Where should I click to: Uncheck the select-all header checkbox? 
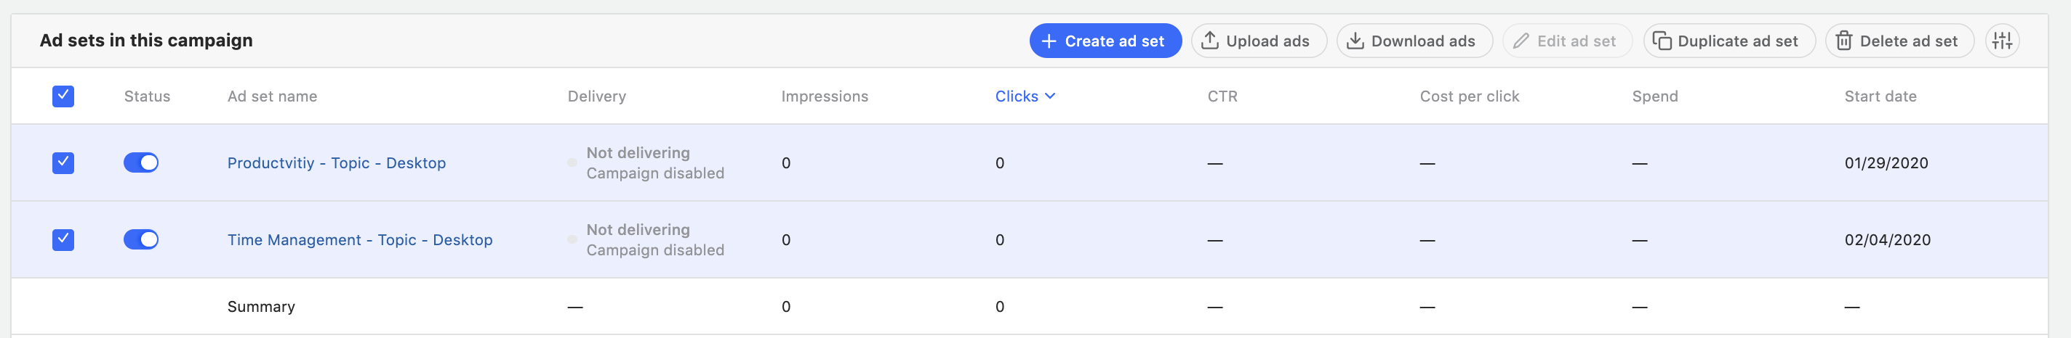63,96
